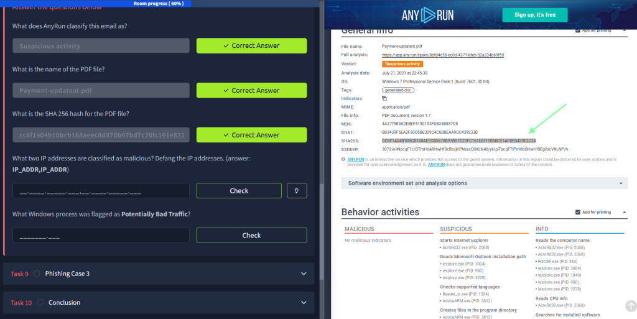Screen dimensions: 637x319
Task: Click the Room progress bar
Action: pyautogui.click(x=159, y=3)
